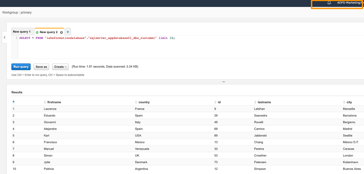Sort by lastname column icon

point(255,102)
